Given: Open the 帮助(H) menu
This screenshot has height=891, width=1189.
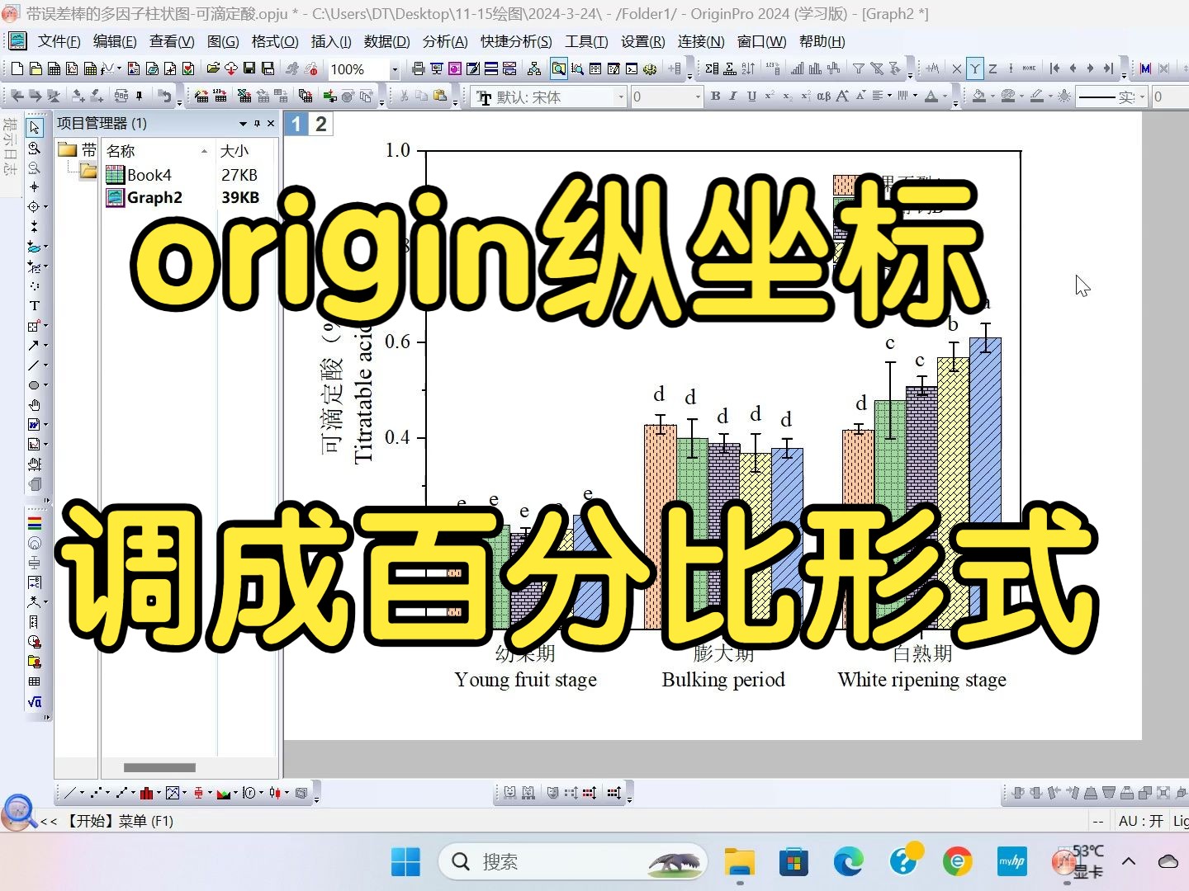Looking at the screenshot, I should pos(822,41).
